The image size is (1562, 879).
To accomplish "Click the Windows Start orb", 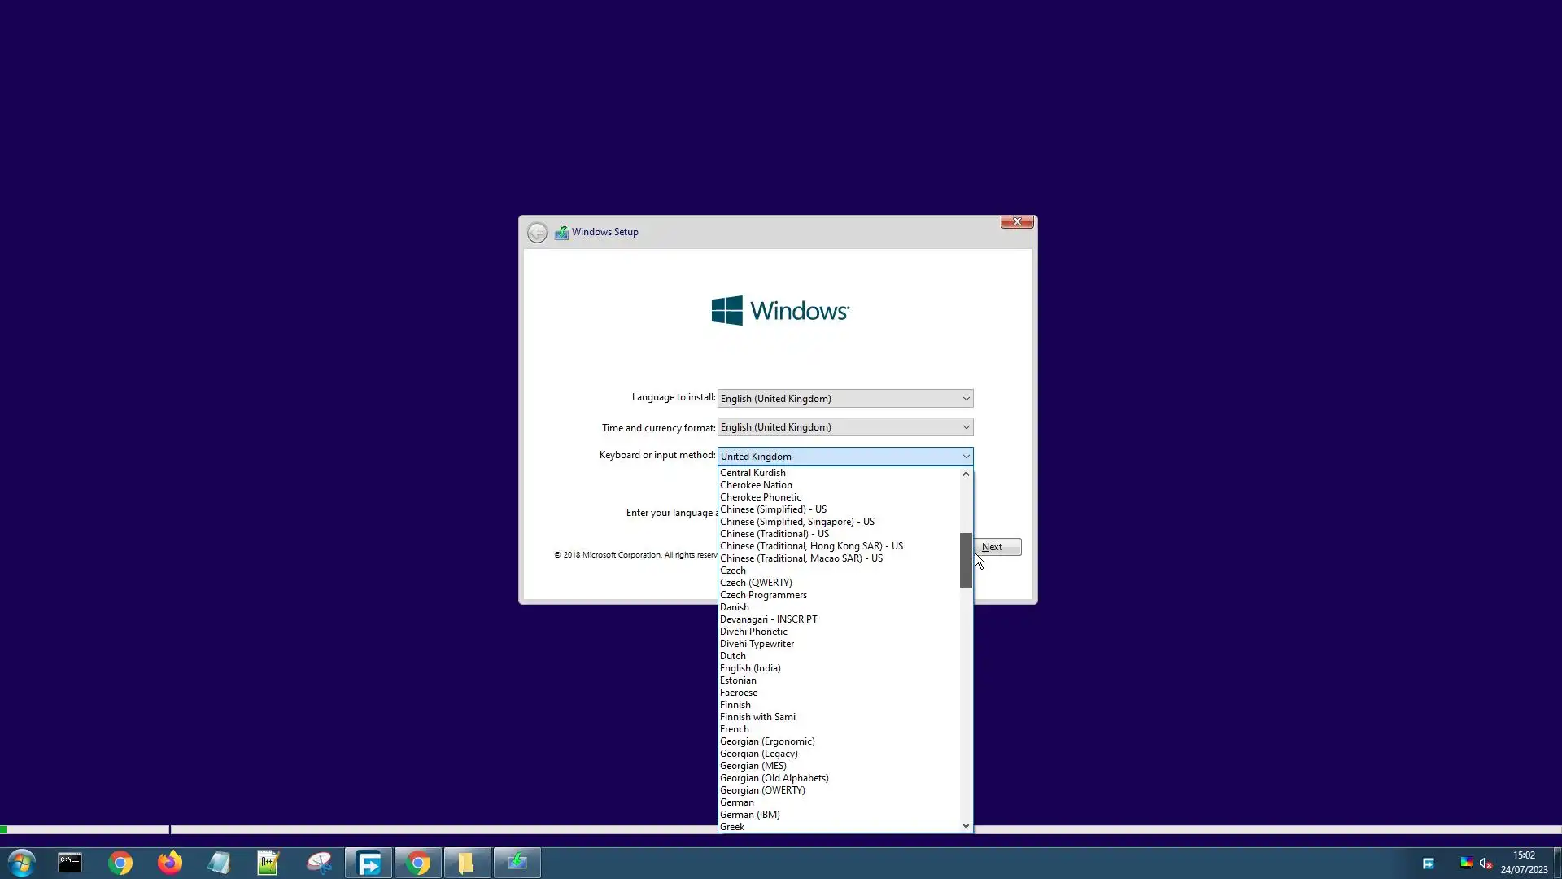I will pyautogui.click(x=22, y=863).
